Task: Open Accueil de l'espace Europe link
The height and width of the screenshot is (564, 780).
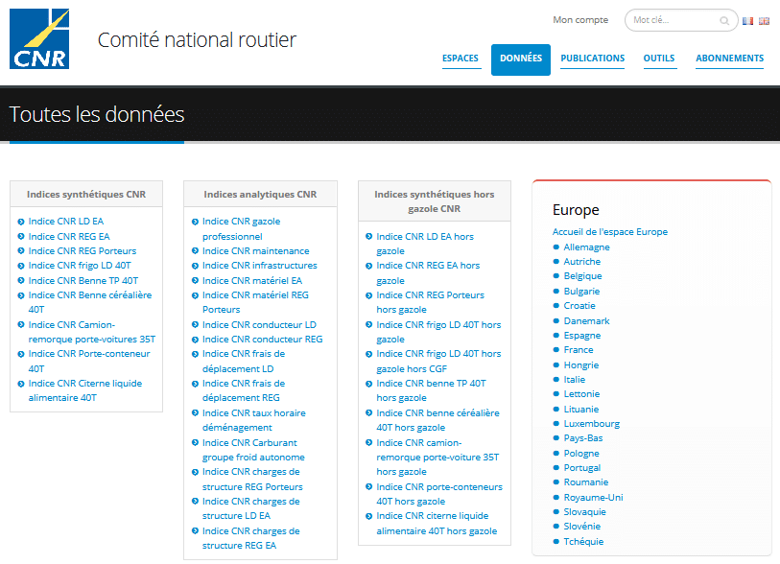Action: coord(610,232)
